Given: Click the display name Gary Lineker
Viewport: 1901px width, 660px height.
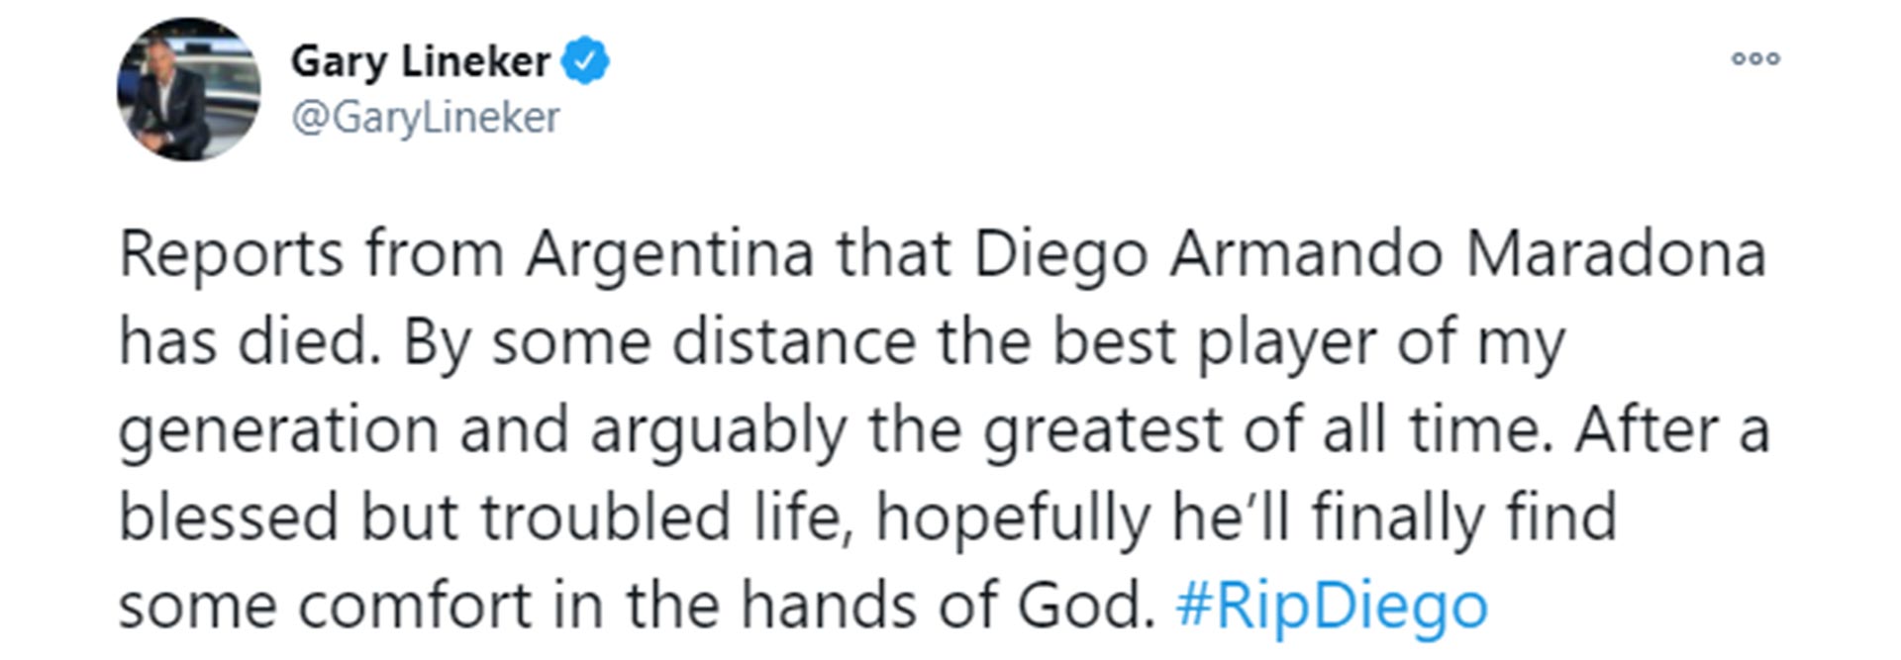Looking at the screenshot, I should click(420, 61).
